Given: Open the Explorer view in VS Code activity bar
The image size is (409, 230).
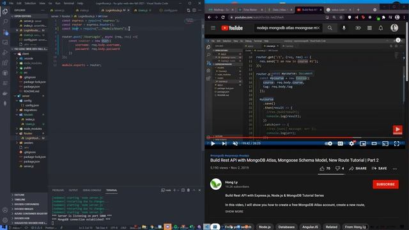Looking at the screenshot, I should click(x=5, y=11).
